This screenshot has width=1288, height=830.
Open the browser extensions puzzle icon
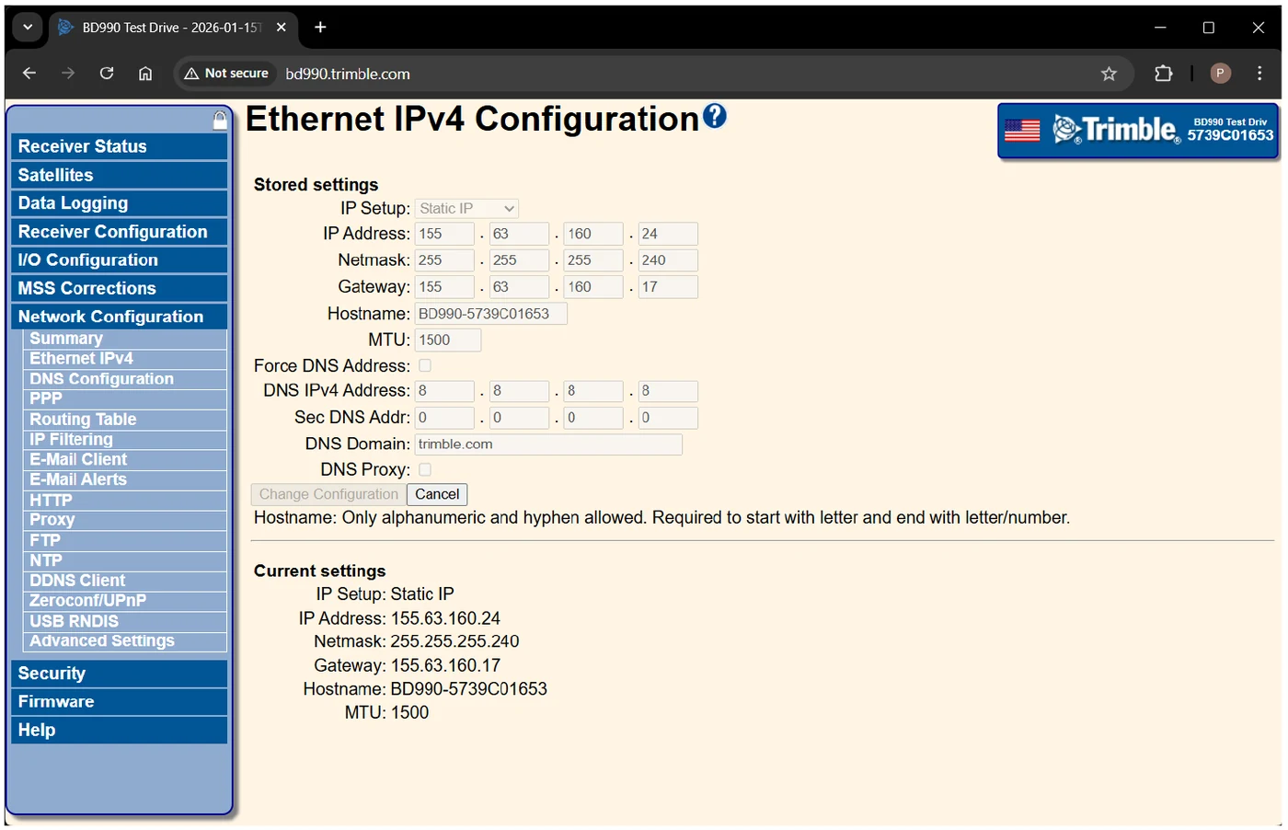(x=1164, y=74)
